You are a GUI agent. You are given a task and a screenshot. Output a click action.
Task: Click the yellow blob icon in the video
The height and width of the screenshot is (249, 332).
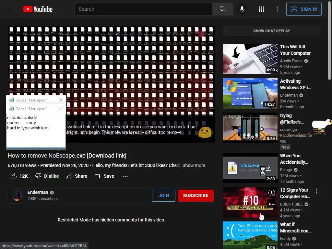coord(205,132)
